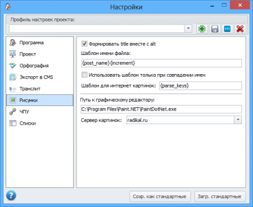This screenshot has width=253, height=207.
Task: Click the Загр. стандартные button
Action: [220, 196]
